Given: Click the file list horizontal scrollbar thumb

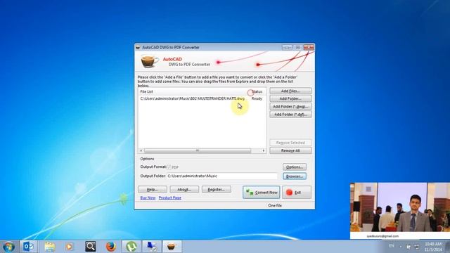Looking at the screenshot, I should pyautogui.click(x=198, y=150).
